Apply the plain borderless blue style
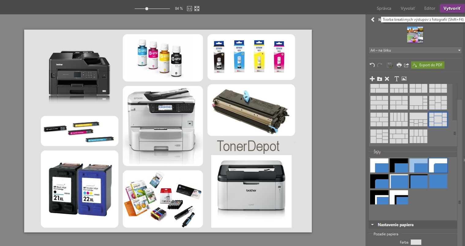 point(438,181)
